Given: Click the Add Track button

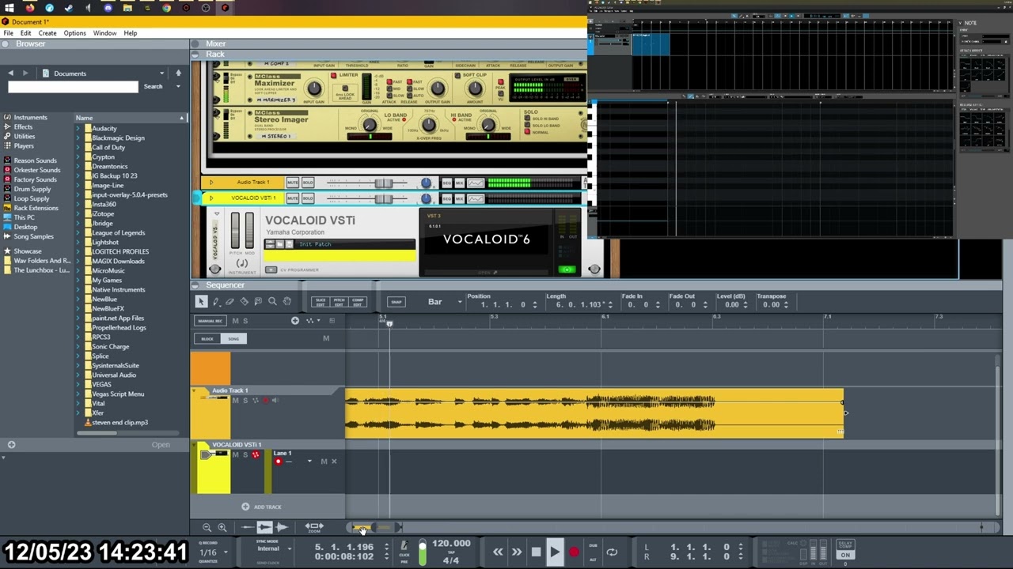Looking at the screenshot, I should tap(262, 507).
